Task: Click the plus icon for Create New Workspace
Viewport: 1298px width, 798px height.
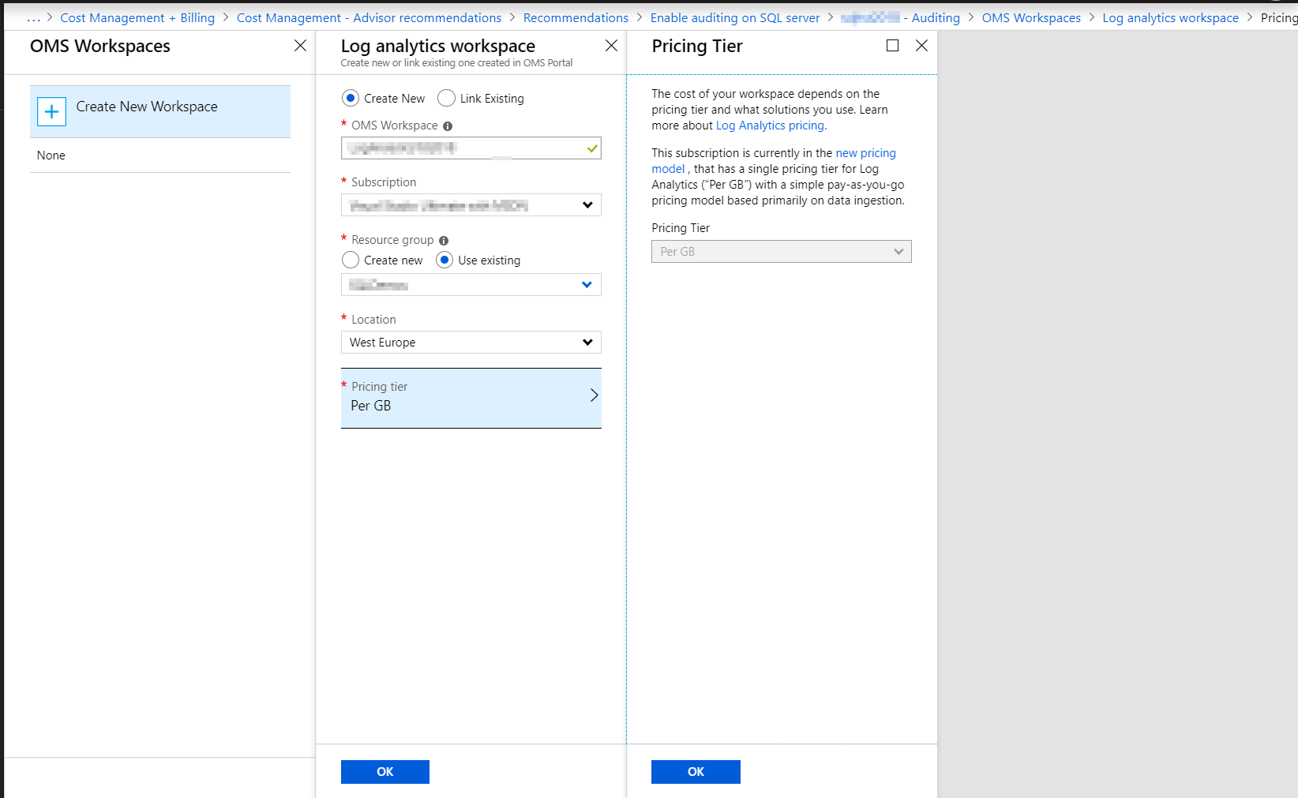Action: pos(51,112)
